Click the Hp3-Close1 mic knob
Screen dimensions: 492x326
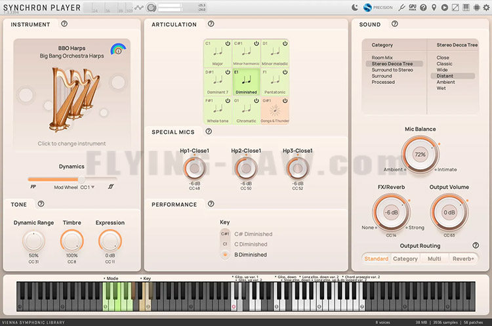click(x=297, y=168)
